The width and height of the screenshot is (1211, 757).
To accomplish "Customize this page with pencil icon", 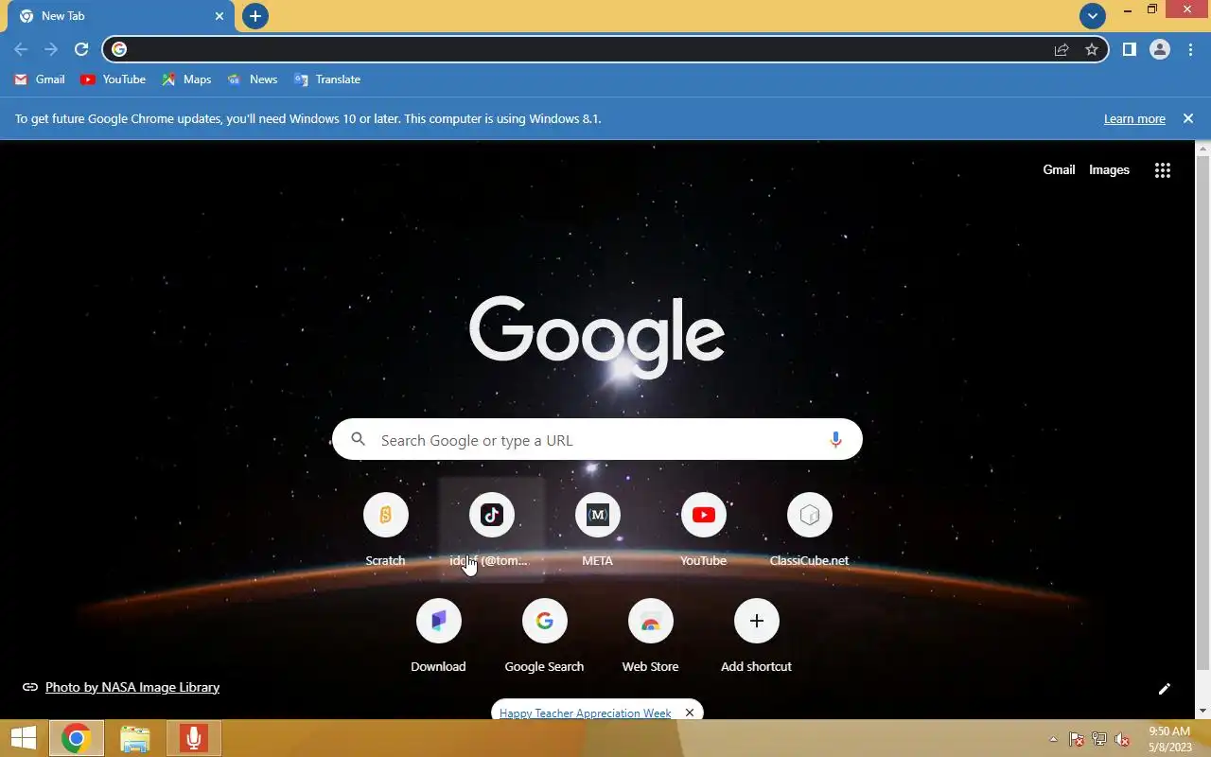I will (1165, 689).
